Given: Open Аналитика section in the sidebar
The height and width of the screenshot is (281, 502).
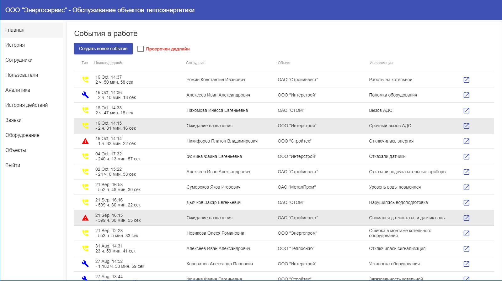Looking at the screenshot, I should pyautogui.click(x=32, y=90).
